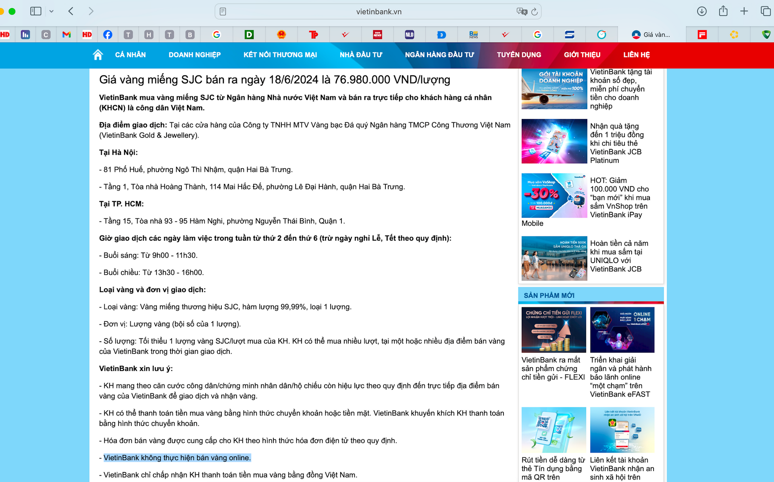Click the Online 1 chạm eFAST thumbnail
This screenshot has width=774, height=482.
(x=622, y=330)
